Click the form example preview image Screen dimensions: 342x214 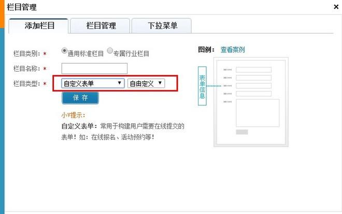coord(251,102)
